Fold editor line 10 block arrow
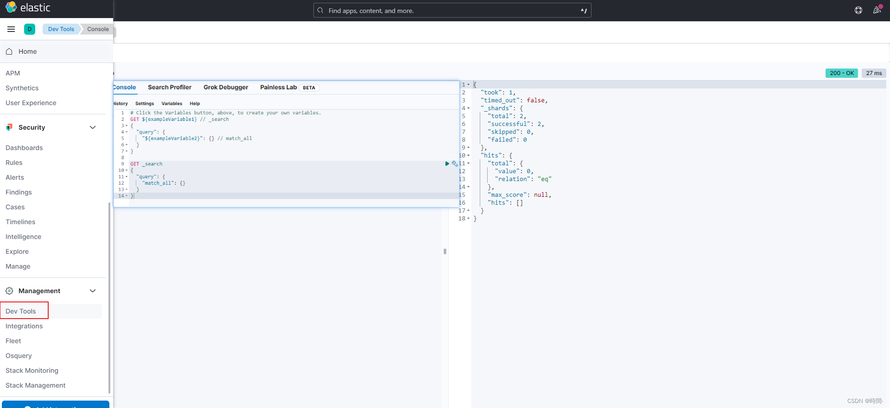890x408 pixels. (x=127, y=170)
